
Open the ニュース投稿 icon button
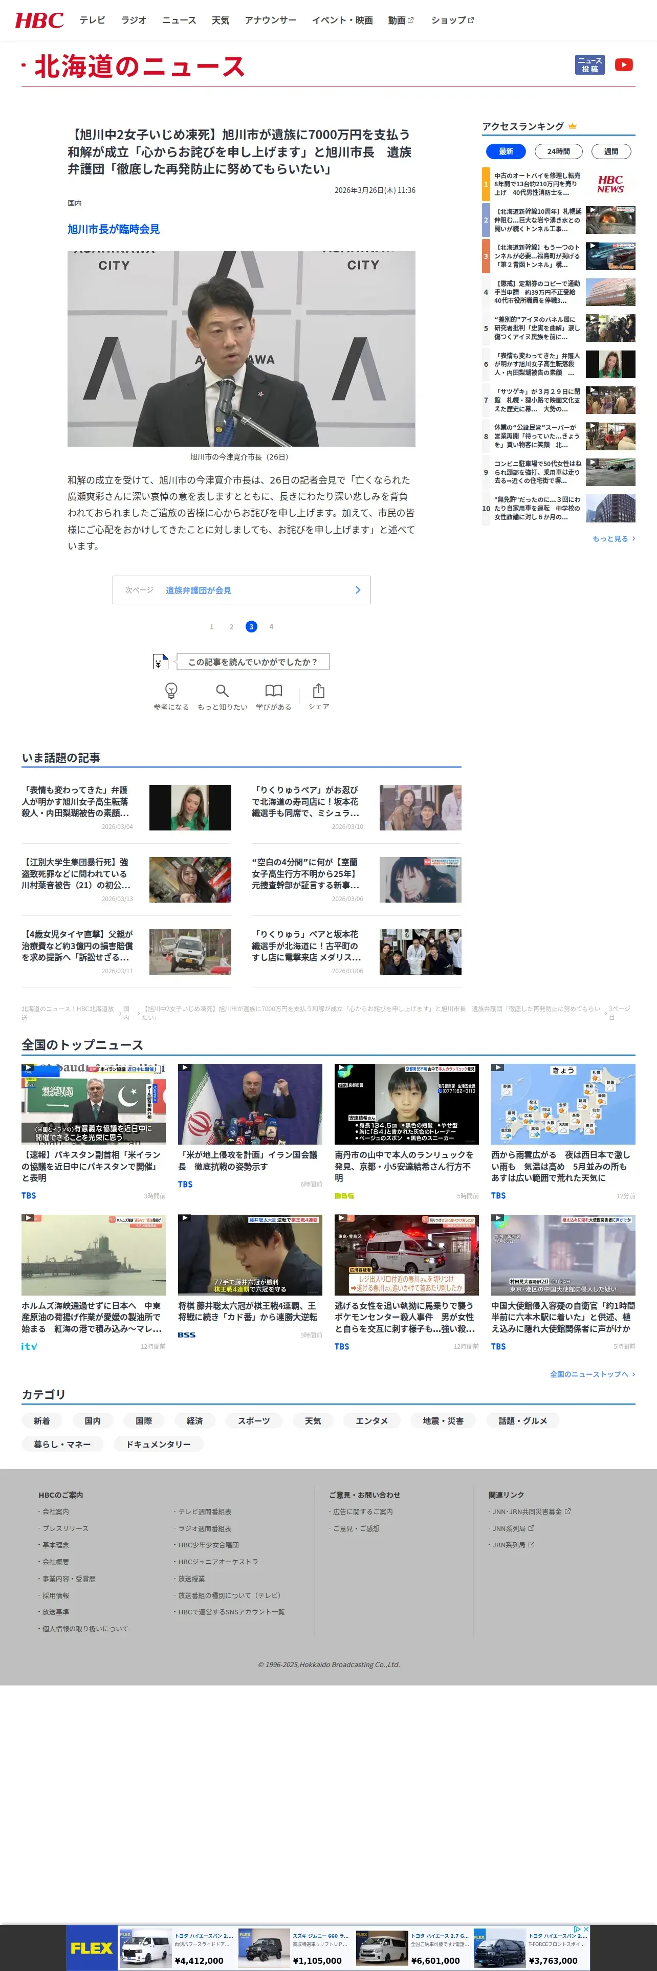589,65
